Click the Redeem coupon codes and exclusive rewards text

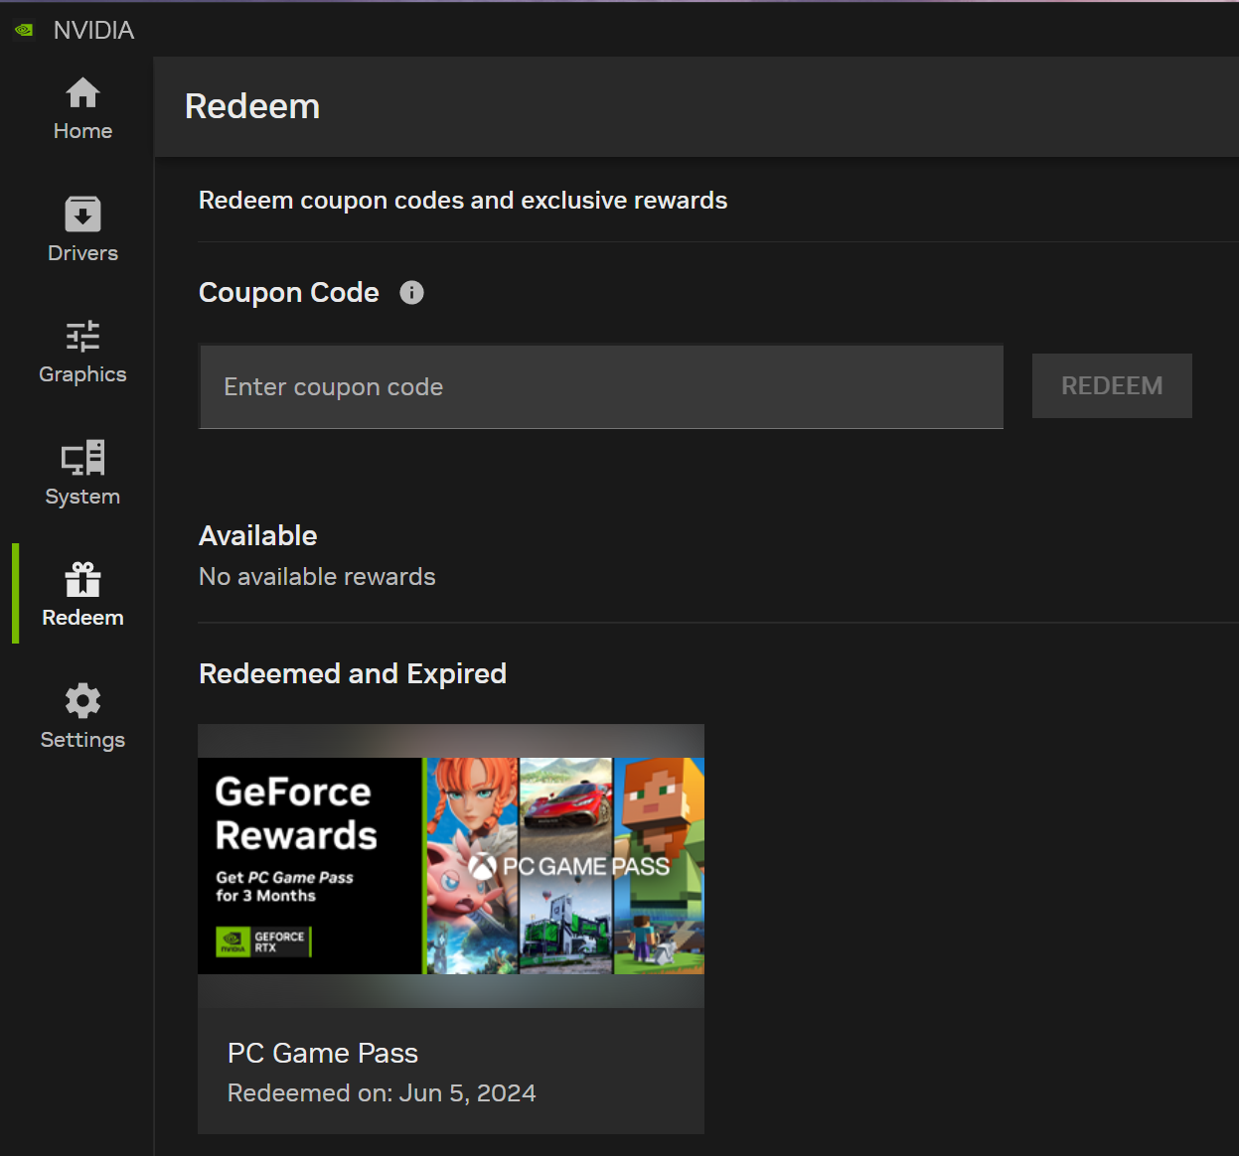[463, 201]
